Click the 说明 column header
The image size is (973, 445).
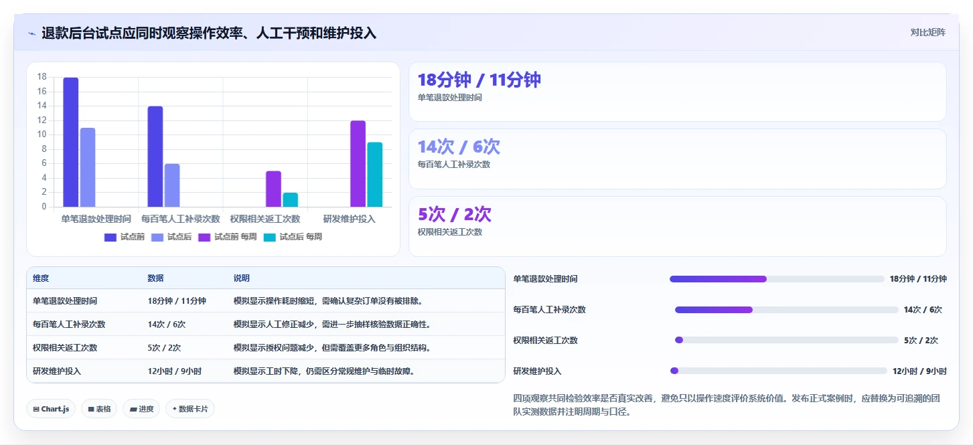[242, 278]
